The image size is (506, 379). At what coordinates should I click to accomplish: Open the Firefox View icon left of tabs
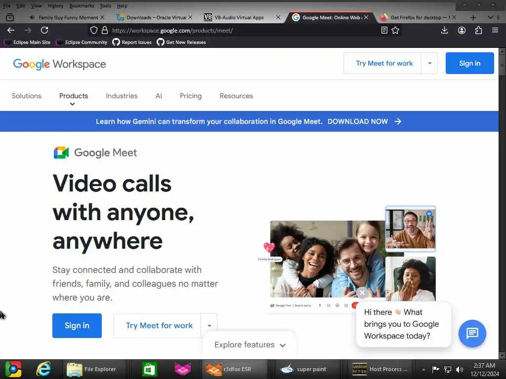click(x=10, y=17)
